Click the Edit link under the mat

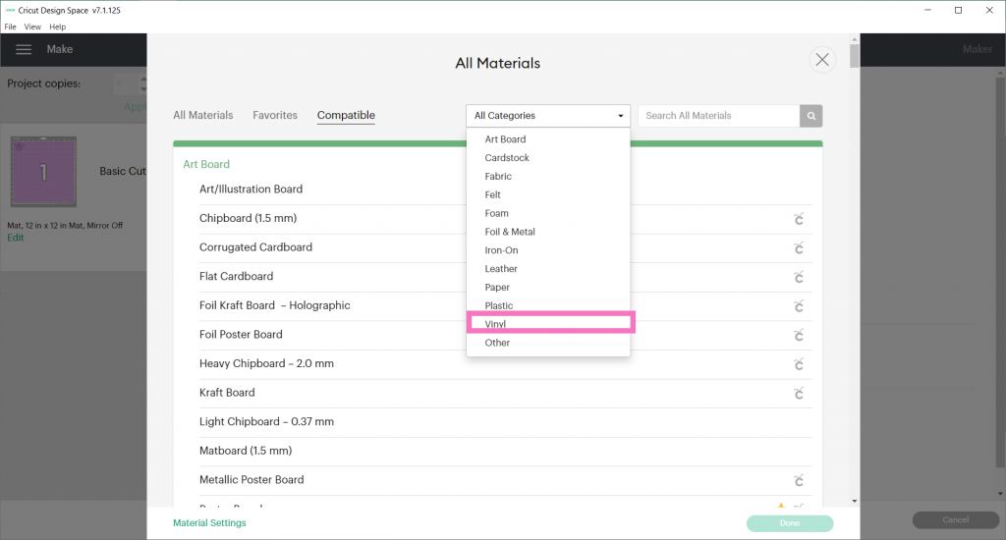click(16, 238)
